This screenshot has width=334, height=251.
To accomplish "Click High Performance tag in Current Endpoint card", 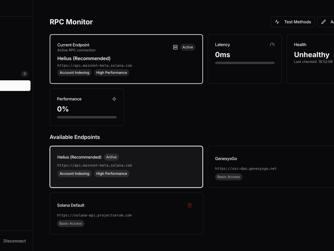I will coord(112,73).
